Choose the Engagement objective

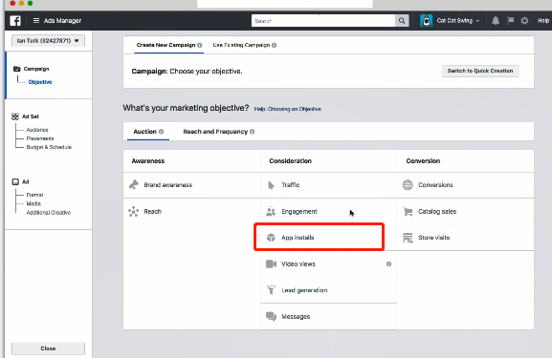point(328,212)
